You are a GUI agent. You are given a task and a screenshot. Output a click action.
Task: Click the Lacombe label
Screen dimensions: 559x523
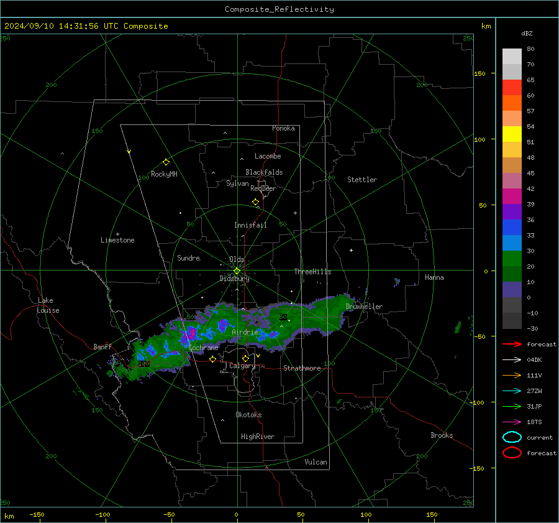coord(268,156)
